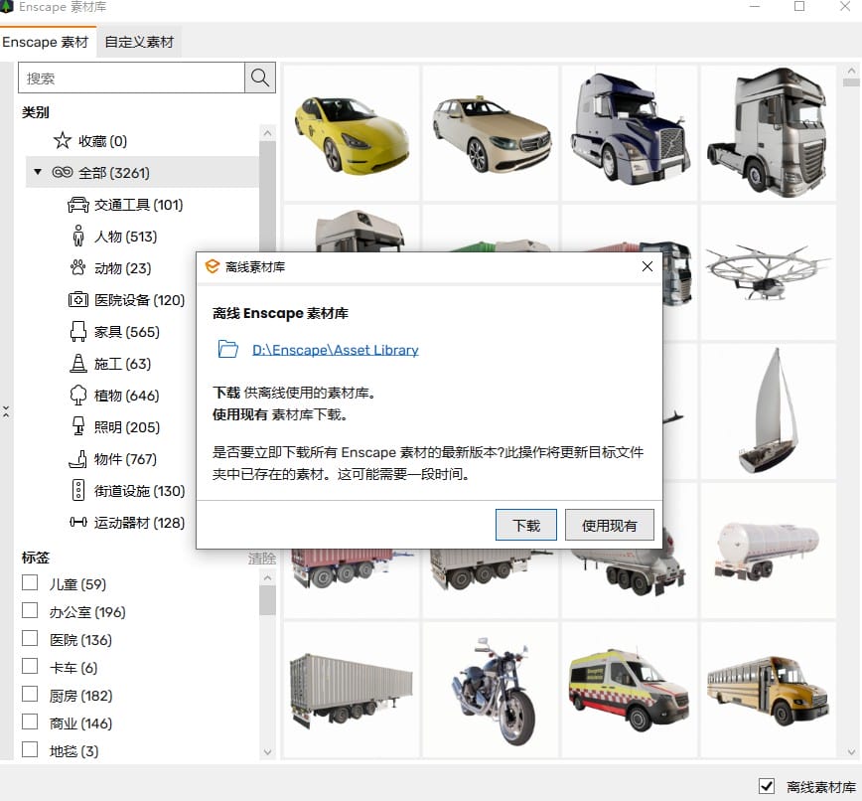862x801 pixels.
Task: Click the hospital equipment category icon
Action: pos(78,300)
